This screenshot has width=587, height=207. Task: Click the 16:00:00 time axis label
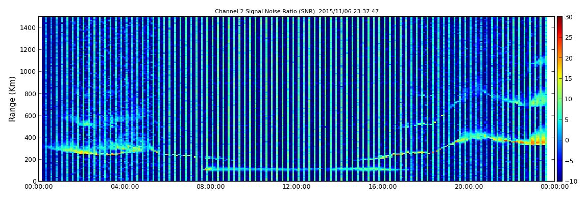click(384, 187)
